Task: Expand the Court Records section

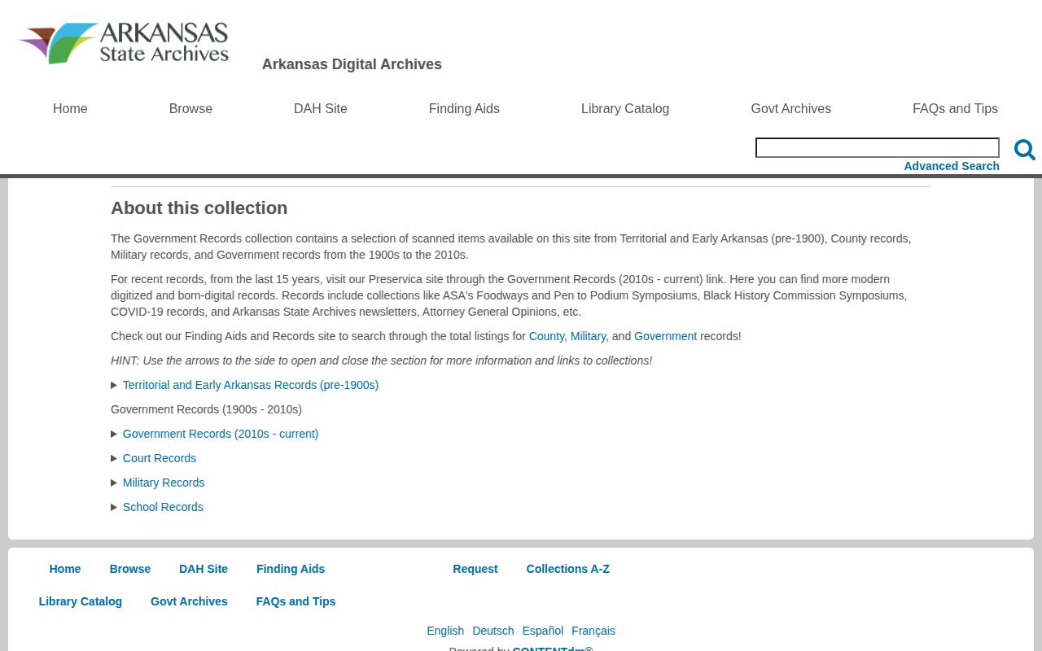Action: click(x=159, y=458)
